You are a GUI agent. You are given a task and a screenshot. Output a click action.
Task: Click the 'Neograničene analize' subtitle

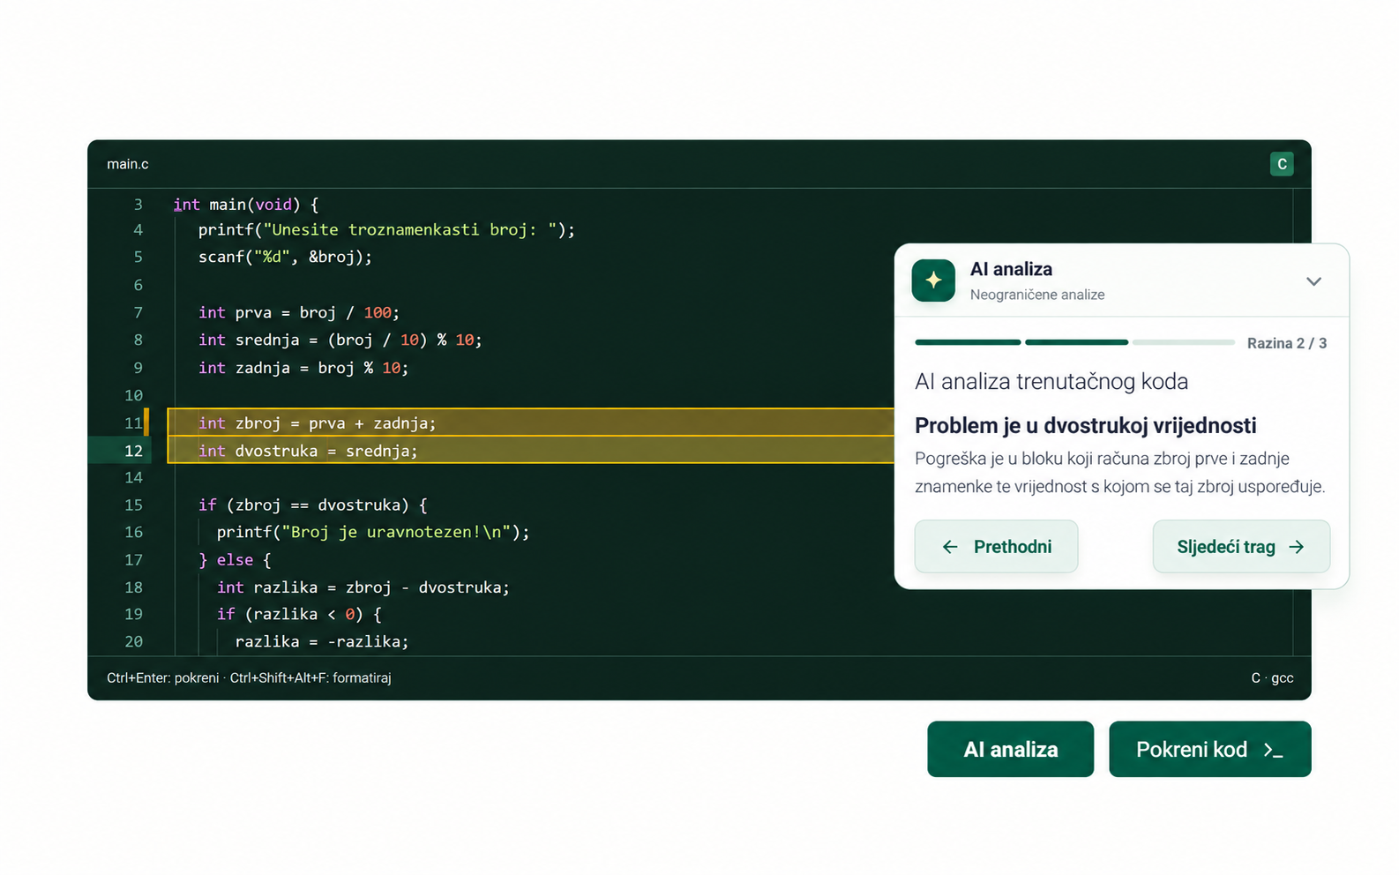[x=1037, y=295]
